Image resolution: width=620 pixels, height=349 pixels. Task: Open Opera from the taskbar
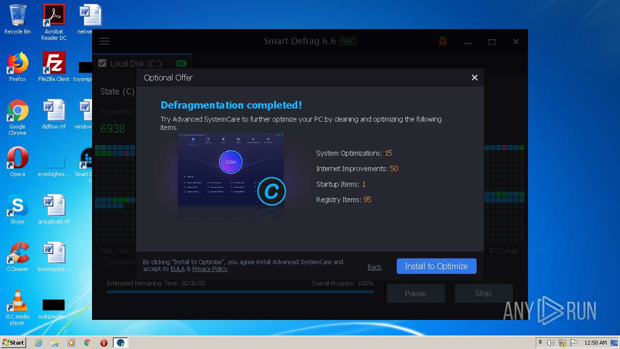pos(104,343)
